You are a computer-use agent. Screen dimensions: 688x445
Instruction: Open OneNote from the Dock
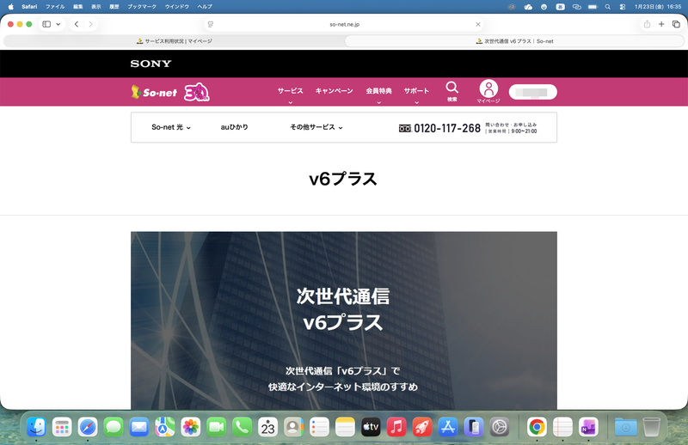click(588, 427)
